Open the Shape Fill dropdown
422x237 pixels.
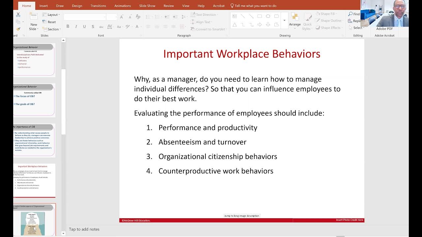point(326,14)
